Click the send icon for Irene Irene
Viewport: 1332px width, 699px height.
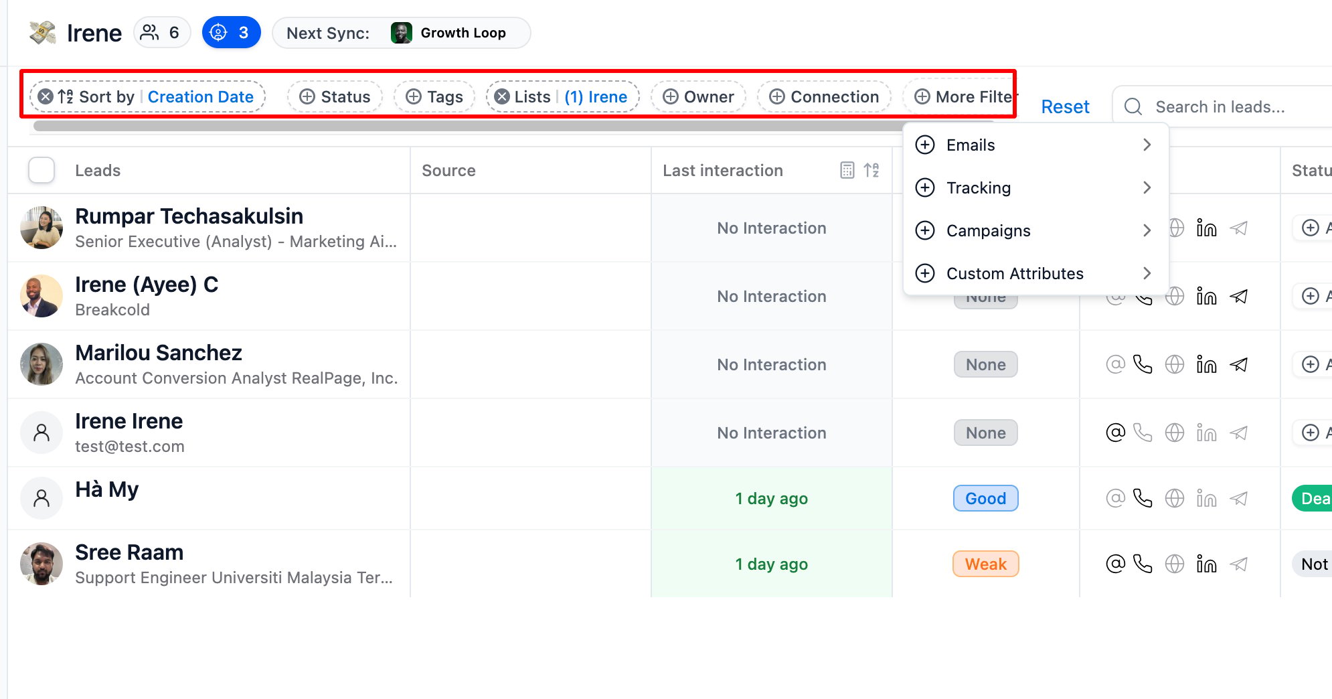[x=1238, y=433]
